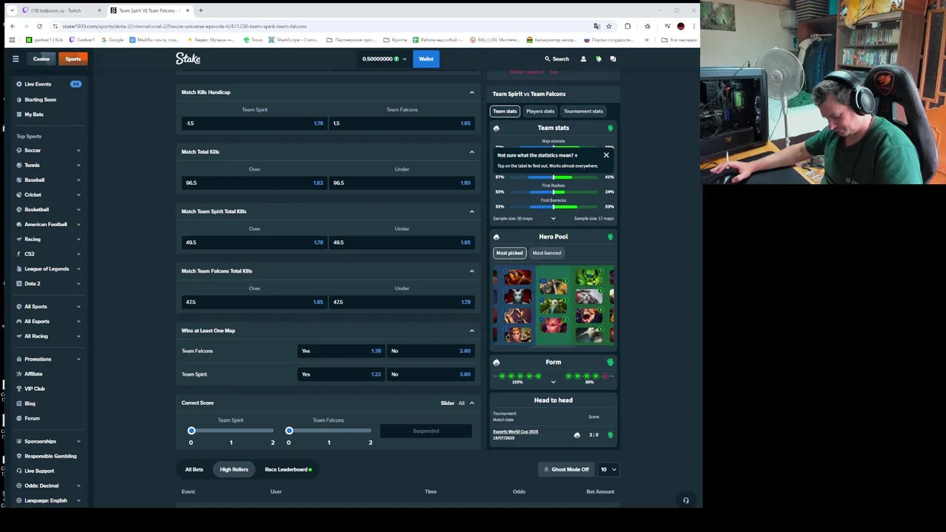The width and height of the screenshot is (946, 532).
Task: Open the Wallet
Action: [426, 59]
